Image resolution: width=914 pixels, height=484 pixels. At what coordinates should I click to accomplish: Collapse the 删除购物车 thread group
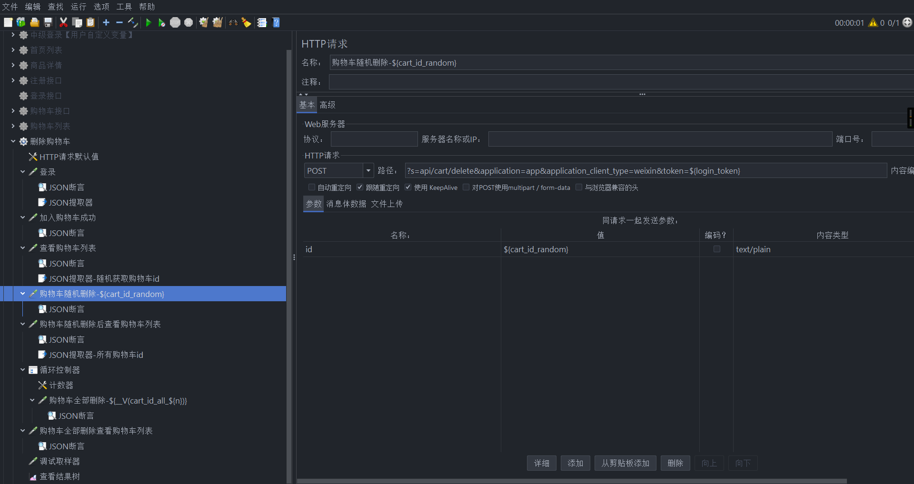click(13, 141)
